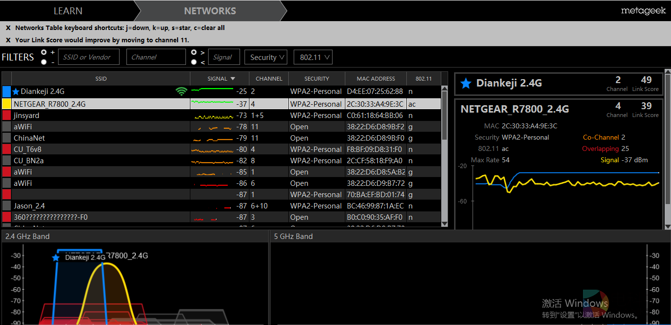Close the Link Score channel 11 tip

[8, 40]
